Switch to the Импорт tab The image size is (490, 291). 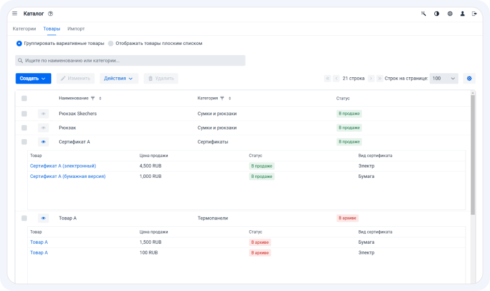tap(76, 29)
